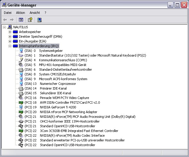Click the Systemzeitgeber device icon

pyautogui.click(x=21, y=51)
